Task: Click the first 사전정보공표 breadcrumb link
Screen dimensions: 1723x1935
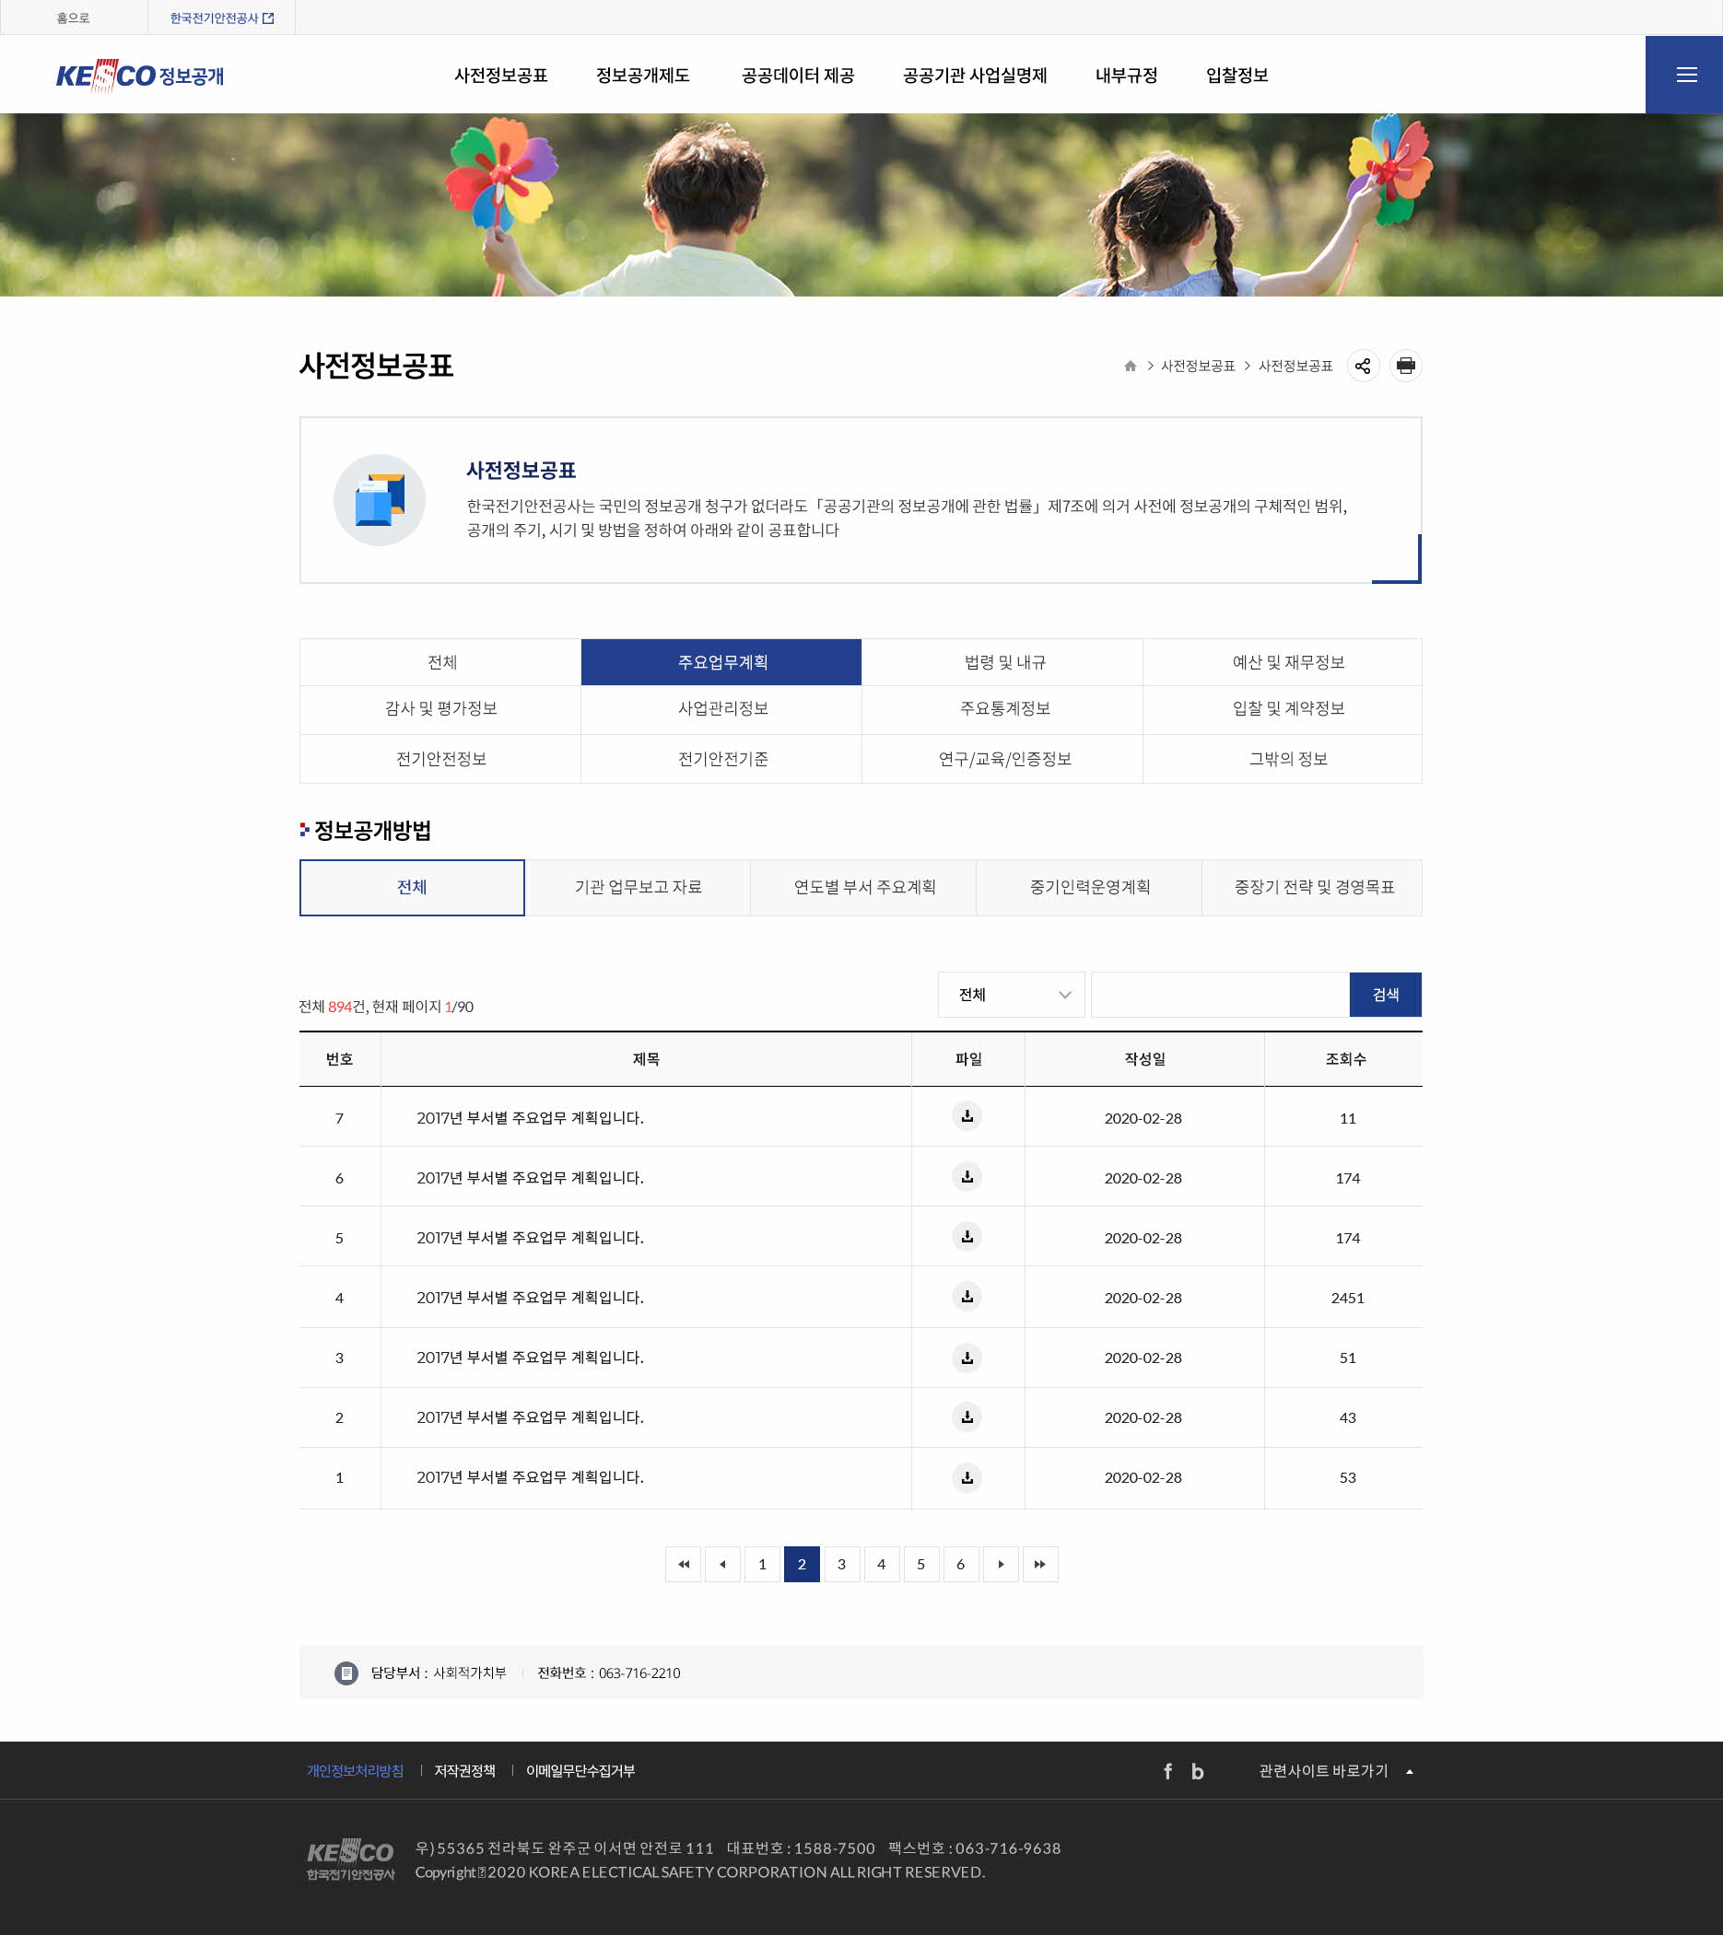Action: click(x=1197, y=367)
